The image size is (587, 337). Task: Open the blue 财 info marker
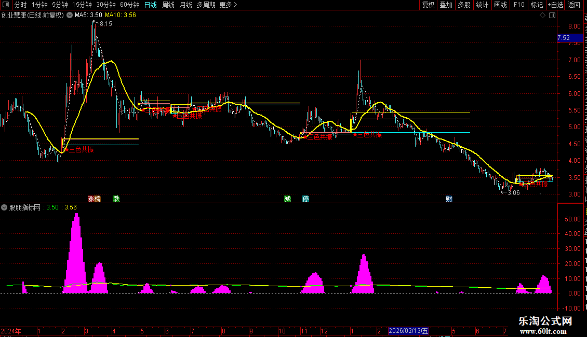(449, 199)
